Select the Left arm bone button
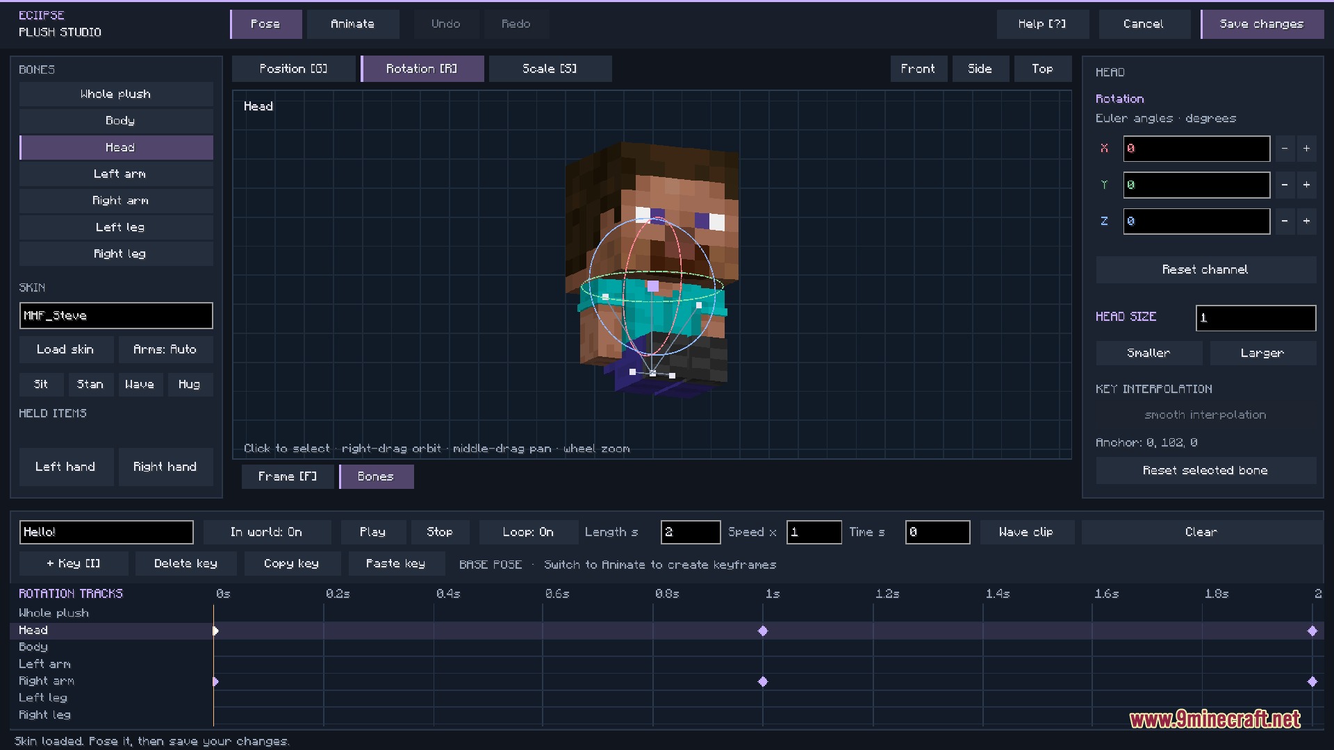 pyautogui.click(x=116, y=174)
